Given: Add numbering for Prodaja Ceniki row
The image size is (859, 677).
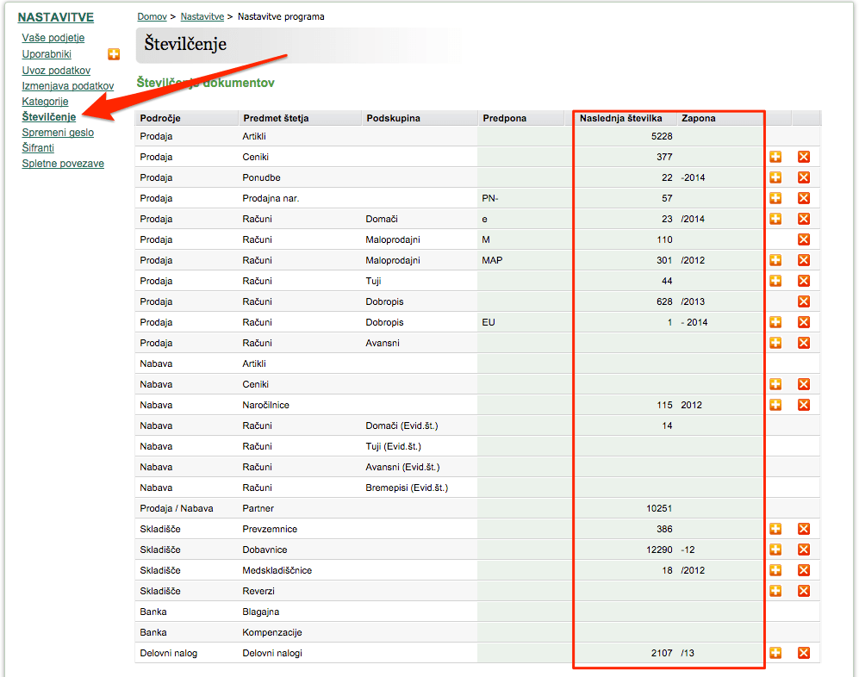Looking at the screenshot, I should 775,157.
